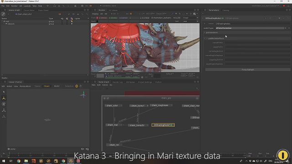Open the Layouts menu
The width and height of the screenshot is (292, 164).
coord(27,6)
